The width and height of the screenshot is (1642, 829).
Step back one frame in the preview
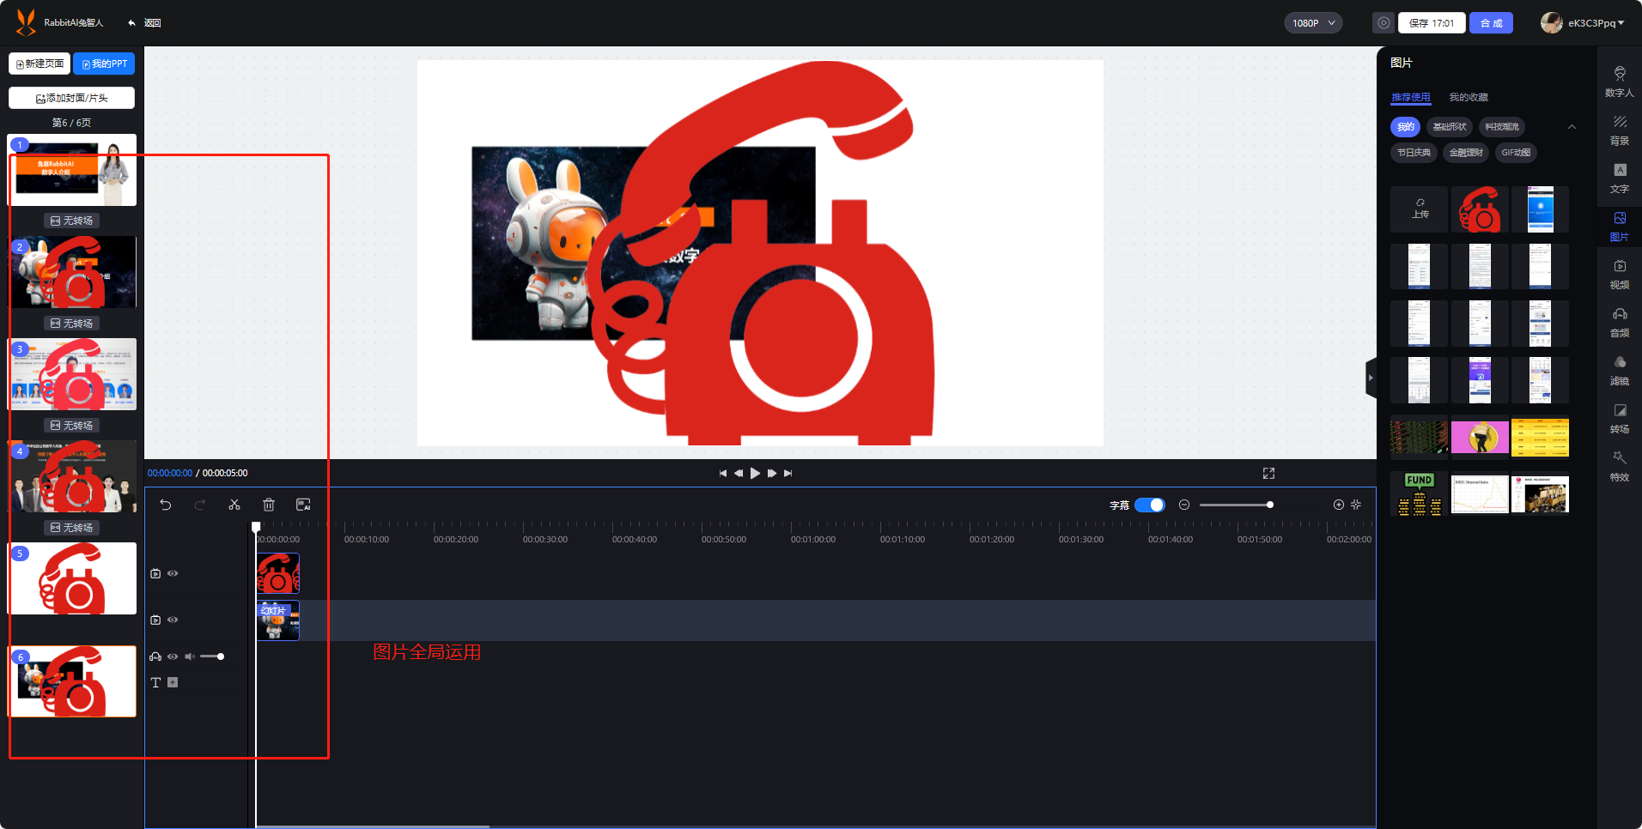tap(739, 473)
